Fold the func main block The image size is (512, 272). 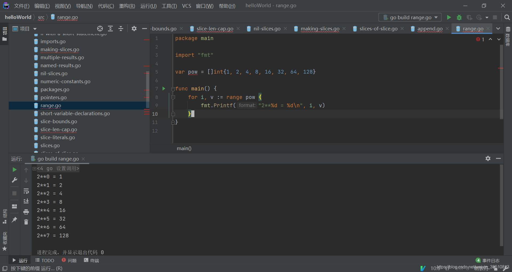click(173, 89)
